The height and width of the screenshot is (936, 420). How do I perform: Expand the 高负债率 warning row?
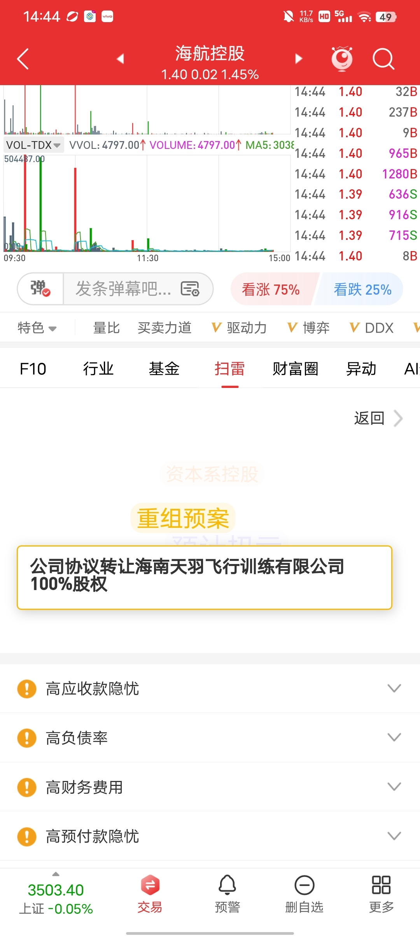pos(210,737)
